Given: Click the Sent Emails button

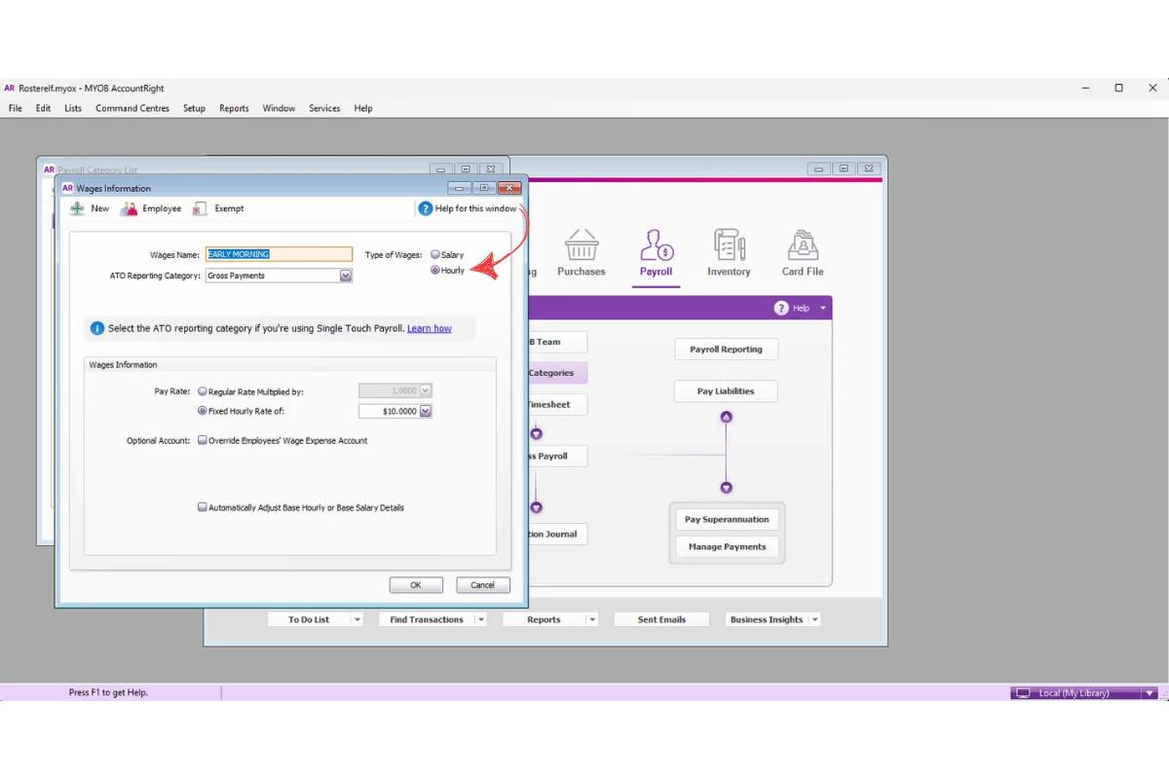Looking at the screenshot, I should pyautogui.click(x=661, y=619).
